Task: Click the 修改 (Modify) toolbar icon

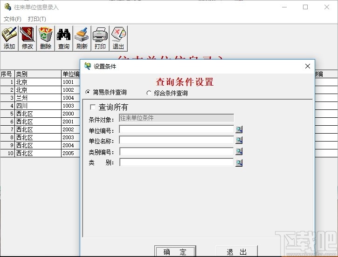Action: click(x=28, y=38)
